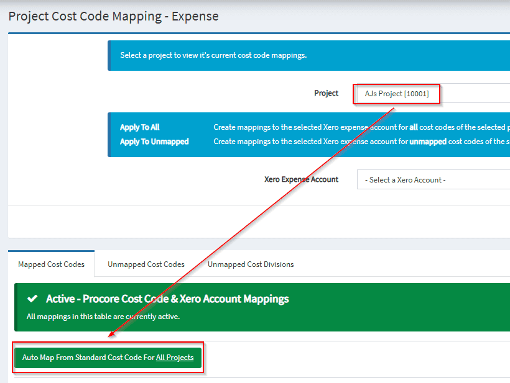The width and height of the screenshot is (510, 383).
Task: Expand the Select a Xero Account dropdown
Action: 432,180
